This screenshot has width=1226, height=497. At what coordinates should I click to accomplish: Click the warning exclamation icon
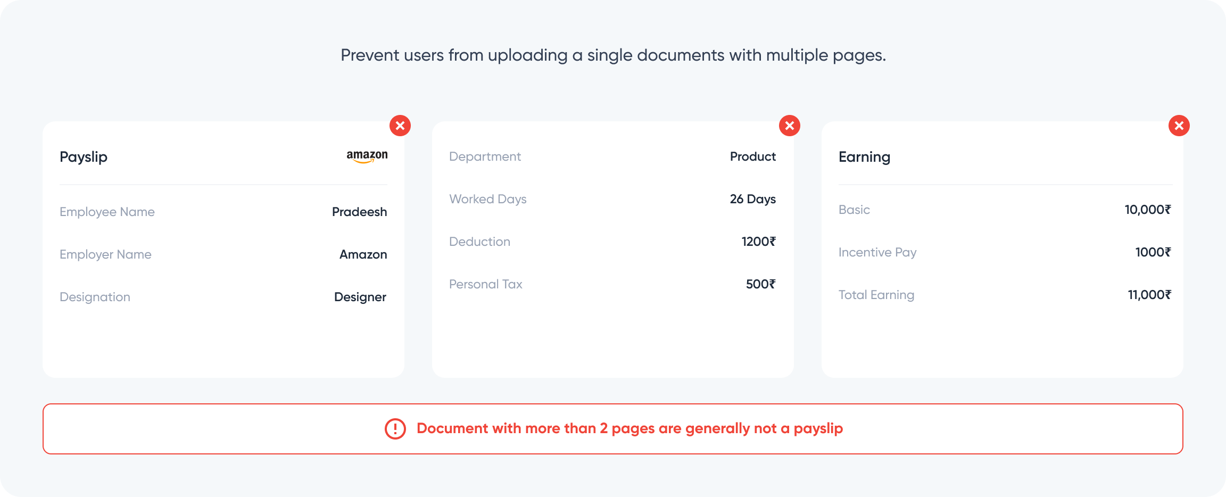(x=395, y=429)
